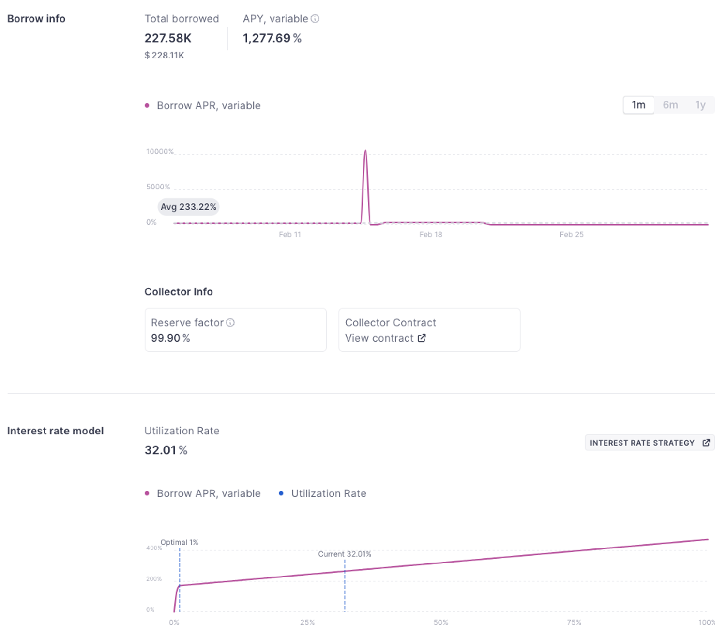Open the View contract link

(x=379, y=338)
